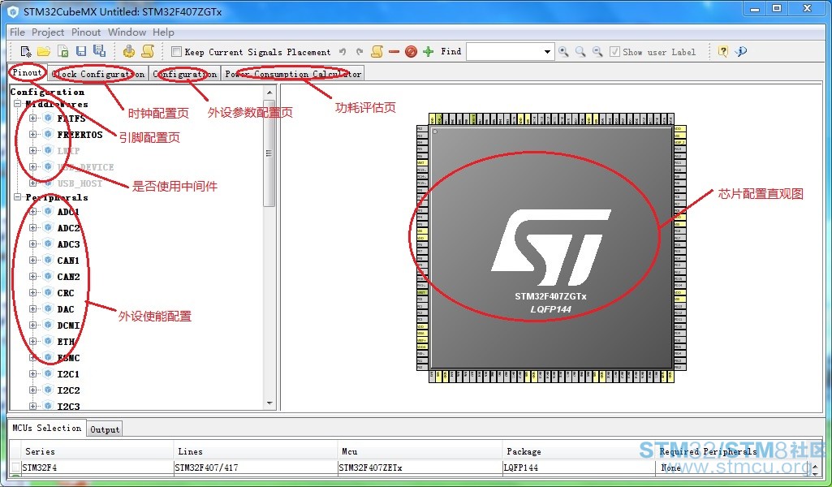Open the Pinout menu
This screenshot has height=487, width=832.
point(86,32)
